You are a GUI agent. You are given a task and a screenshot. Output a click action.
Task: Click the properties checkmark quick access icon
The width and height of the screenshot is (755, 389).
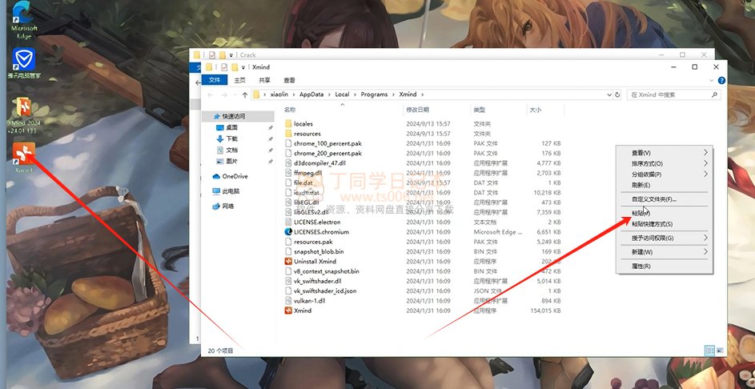224,67
